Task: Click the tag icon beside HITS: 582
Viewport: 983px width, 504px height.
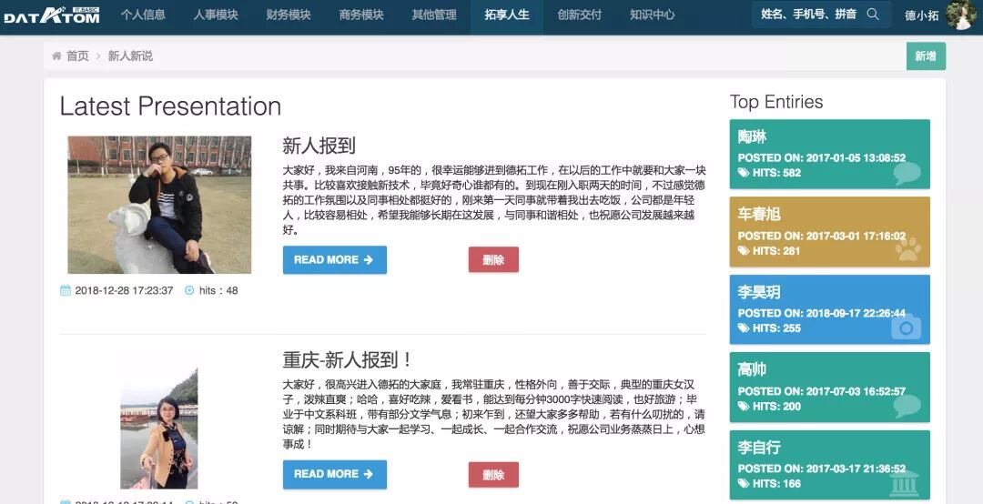Action: (744, 173)
